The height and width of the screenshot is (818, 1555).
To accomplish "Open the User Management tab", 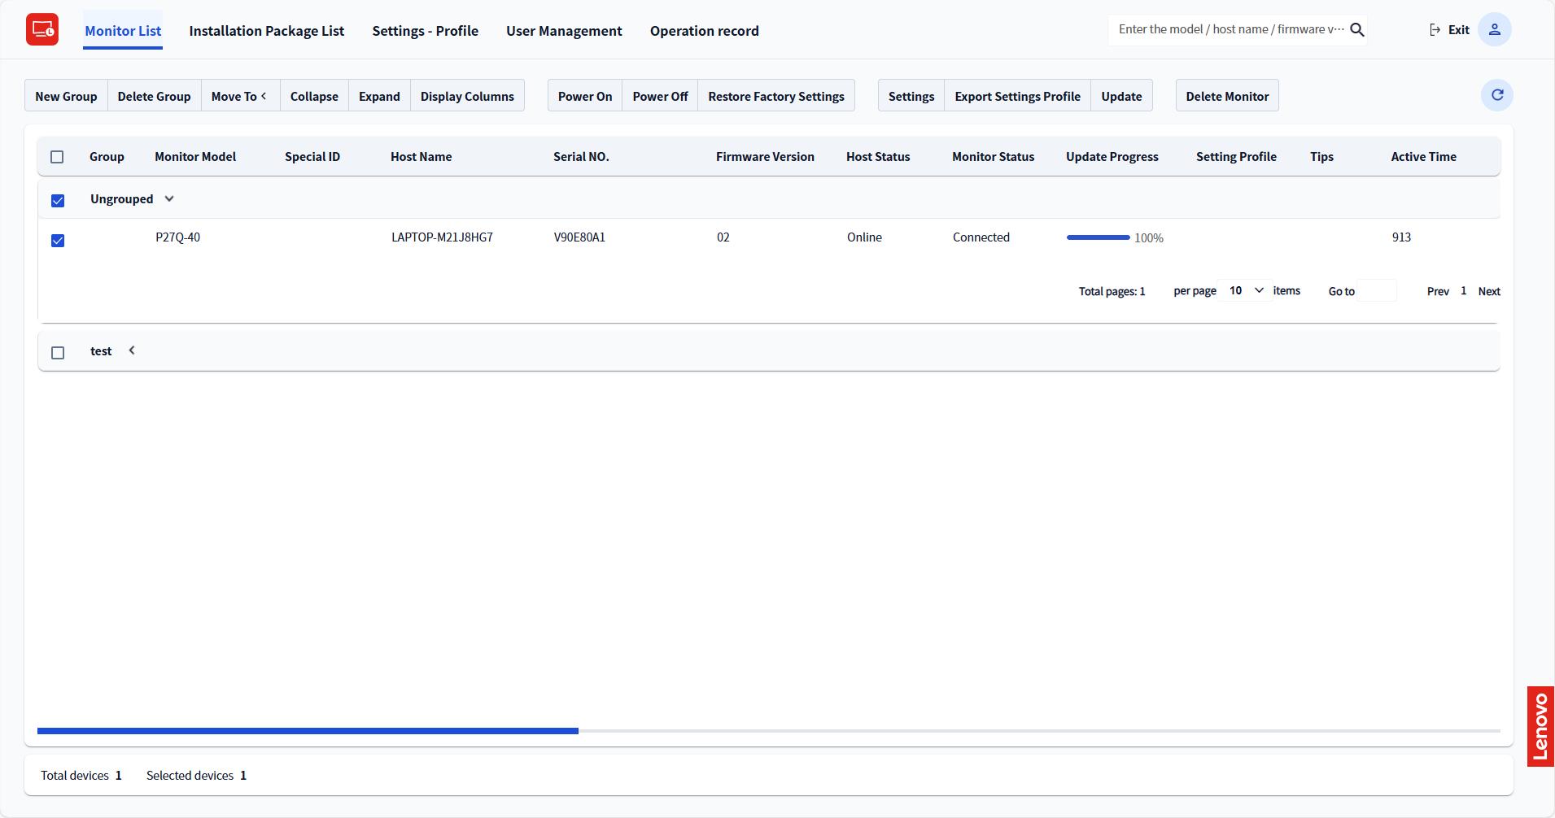I will pyautogui.click(x=564, y=31).
